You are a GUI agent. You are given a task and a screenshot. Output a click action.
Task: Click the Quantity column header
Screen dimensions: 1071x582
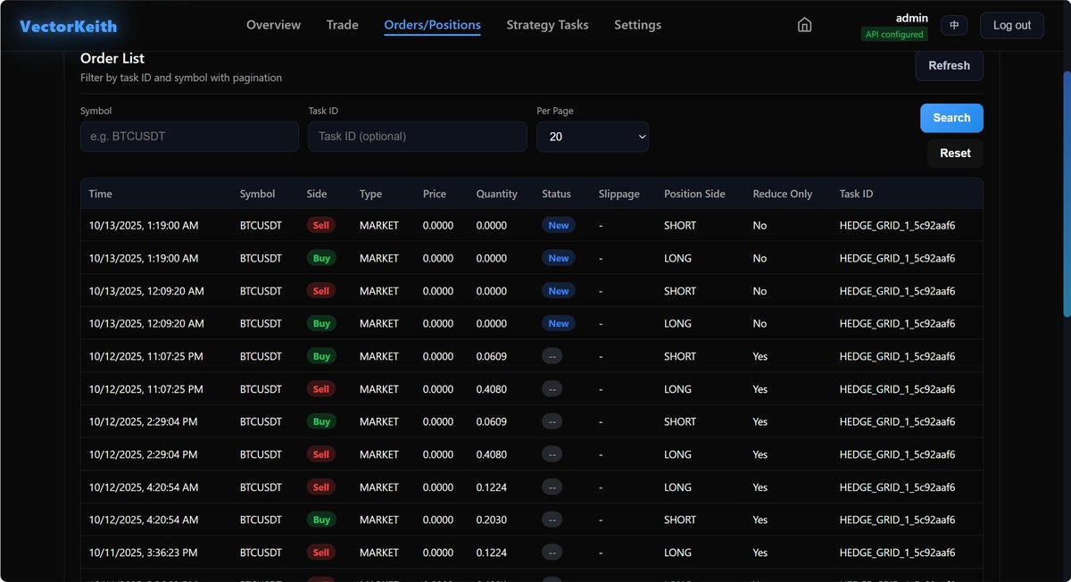tap(497, 194)
